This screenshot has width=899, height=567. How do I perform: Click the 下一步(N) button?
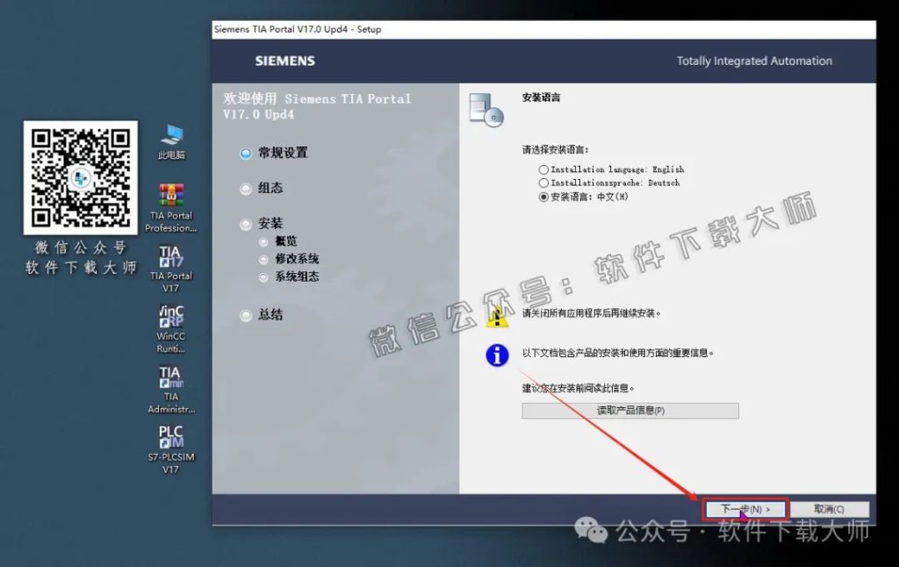click(x=744, y=507)
